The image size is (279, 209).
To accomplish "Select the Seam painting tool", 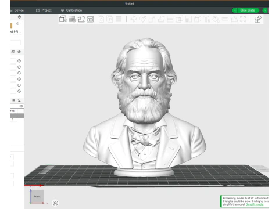I will click(198, 19).
